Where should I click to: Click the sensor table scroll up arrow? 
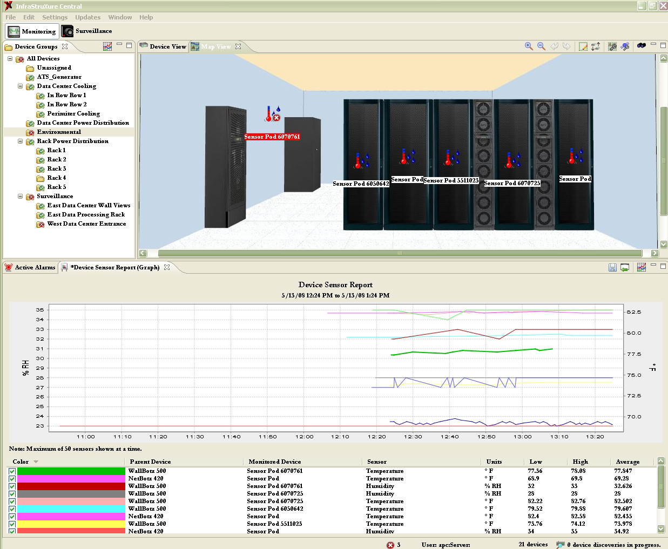click(x=661, y=462)
